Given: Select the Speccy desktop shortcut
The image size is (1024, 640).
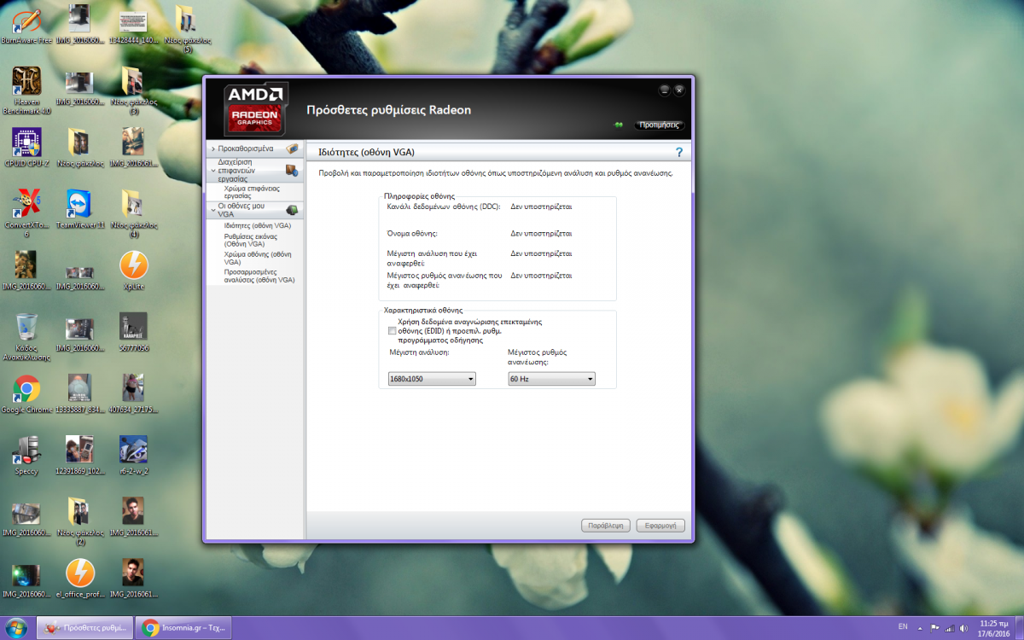Looking at the screenshot, I should coord(27,456).
